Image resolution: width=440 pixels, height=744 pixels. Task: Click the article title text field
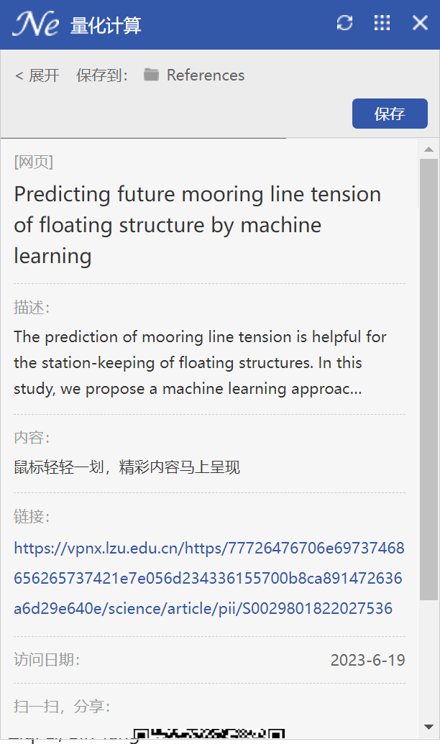(198, 225)
